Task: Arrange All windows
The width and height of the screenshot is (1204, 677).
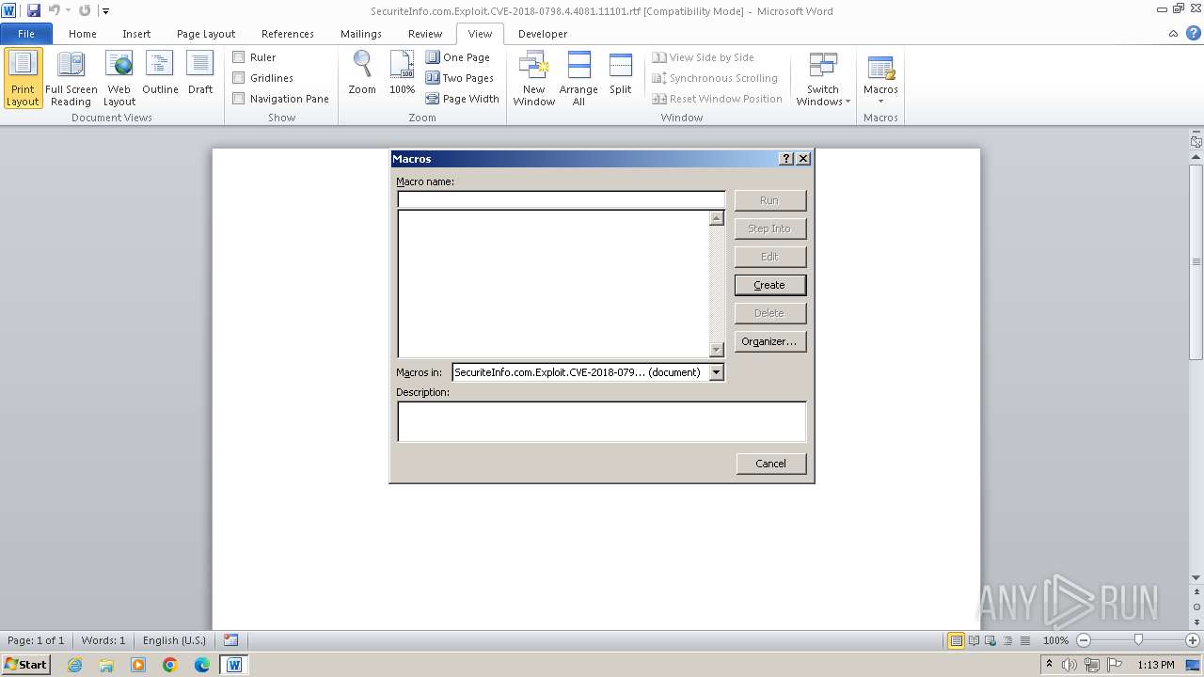Action: pyautogui.click(x=578, y=79)
